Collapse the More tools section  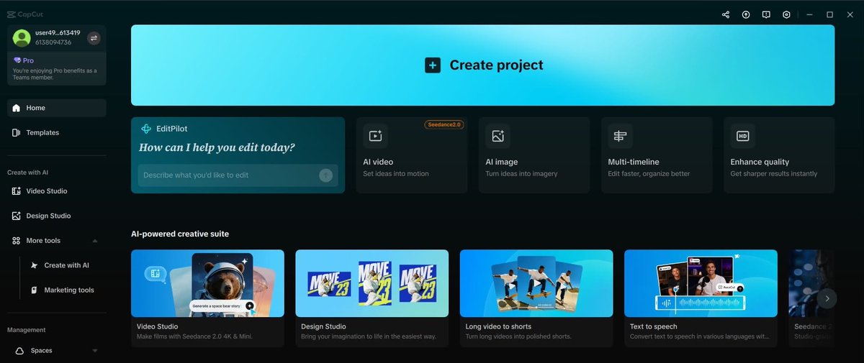[x=95, y=241]
